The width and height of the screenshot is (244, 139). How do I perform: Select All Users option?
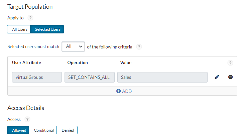click(x=19, y=29)
